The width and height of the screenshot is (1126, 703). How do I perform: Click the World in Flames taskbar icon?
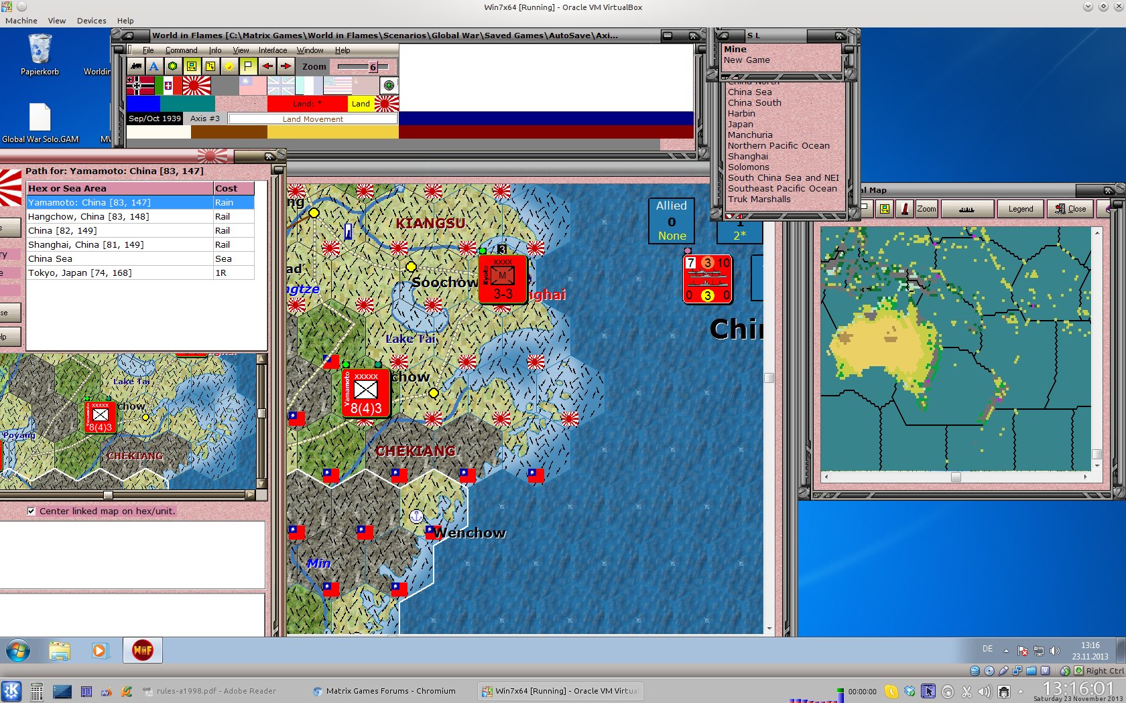(142, 650)
